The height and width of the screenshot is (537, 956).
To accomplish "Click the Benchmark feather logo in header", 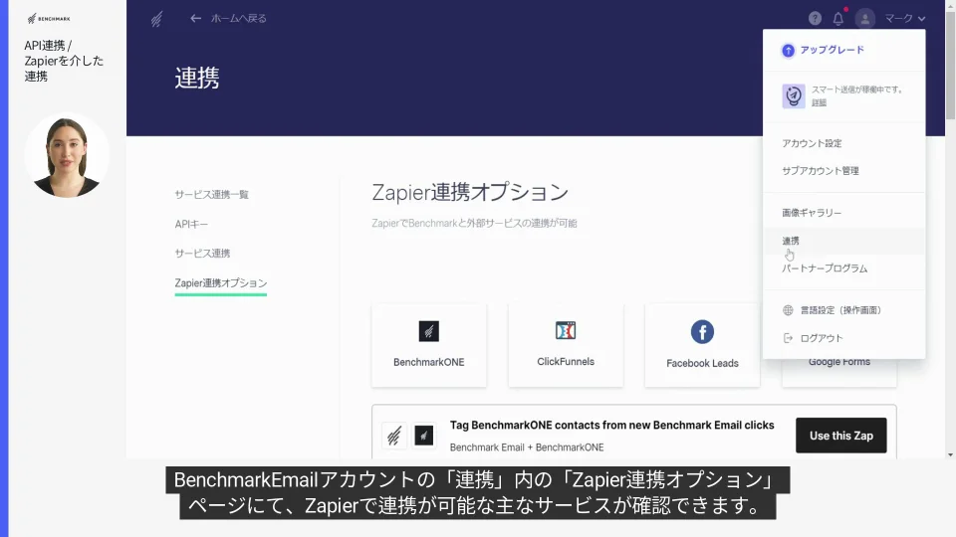I will pyautogui.click(x=156, y=19).
